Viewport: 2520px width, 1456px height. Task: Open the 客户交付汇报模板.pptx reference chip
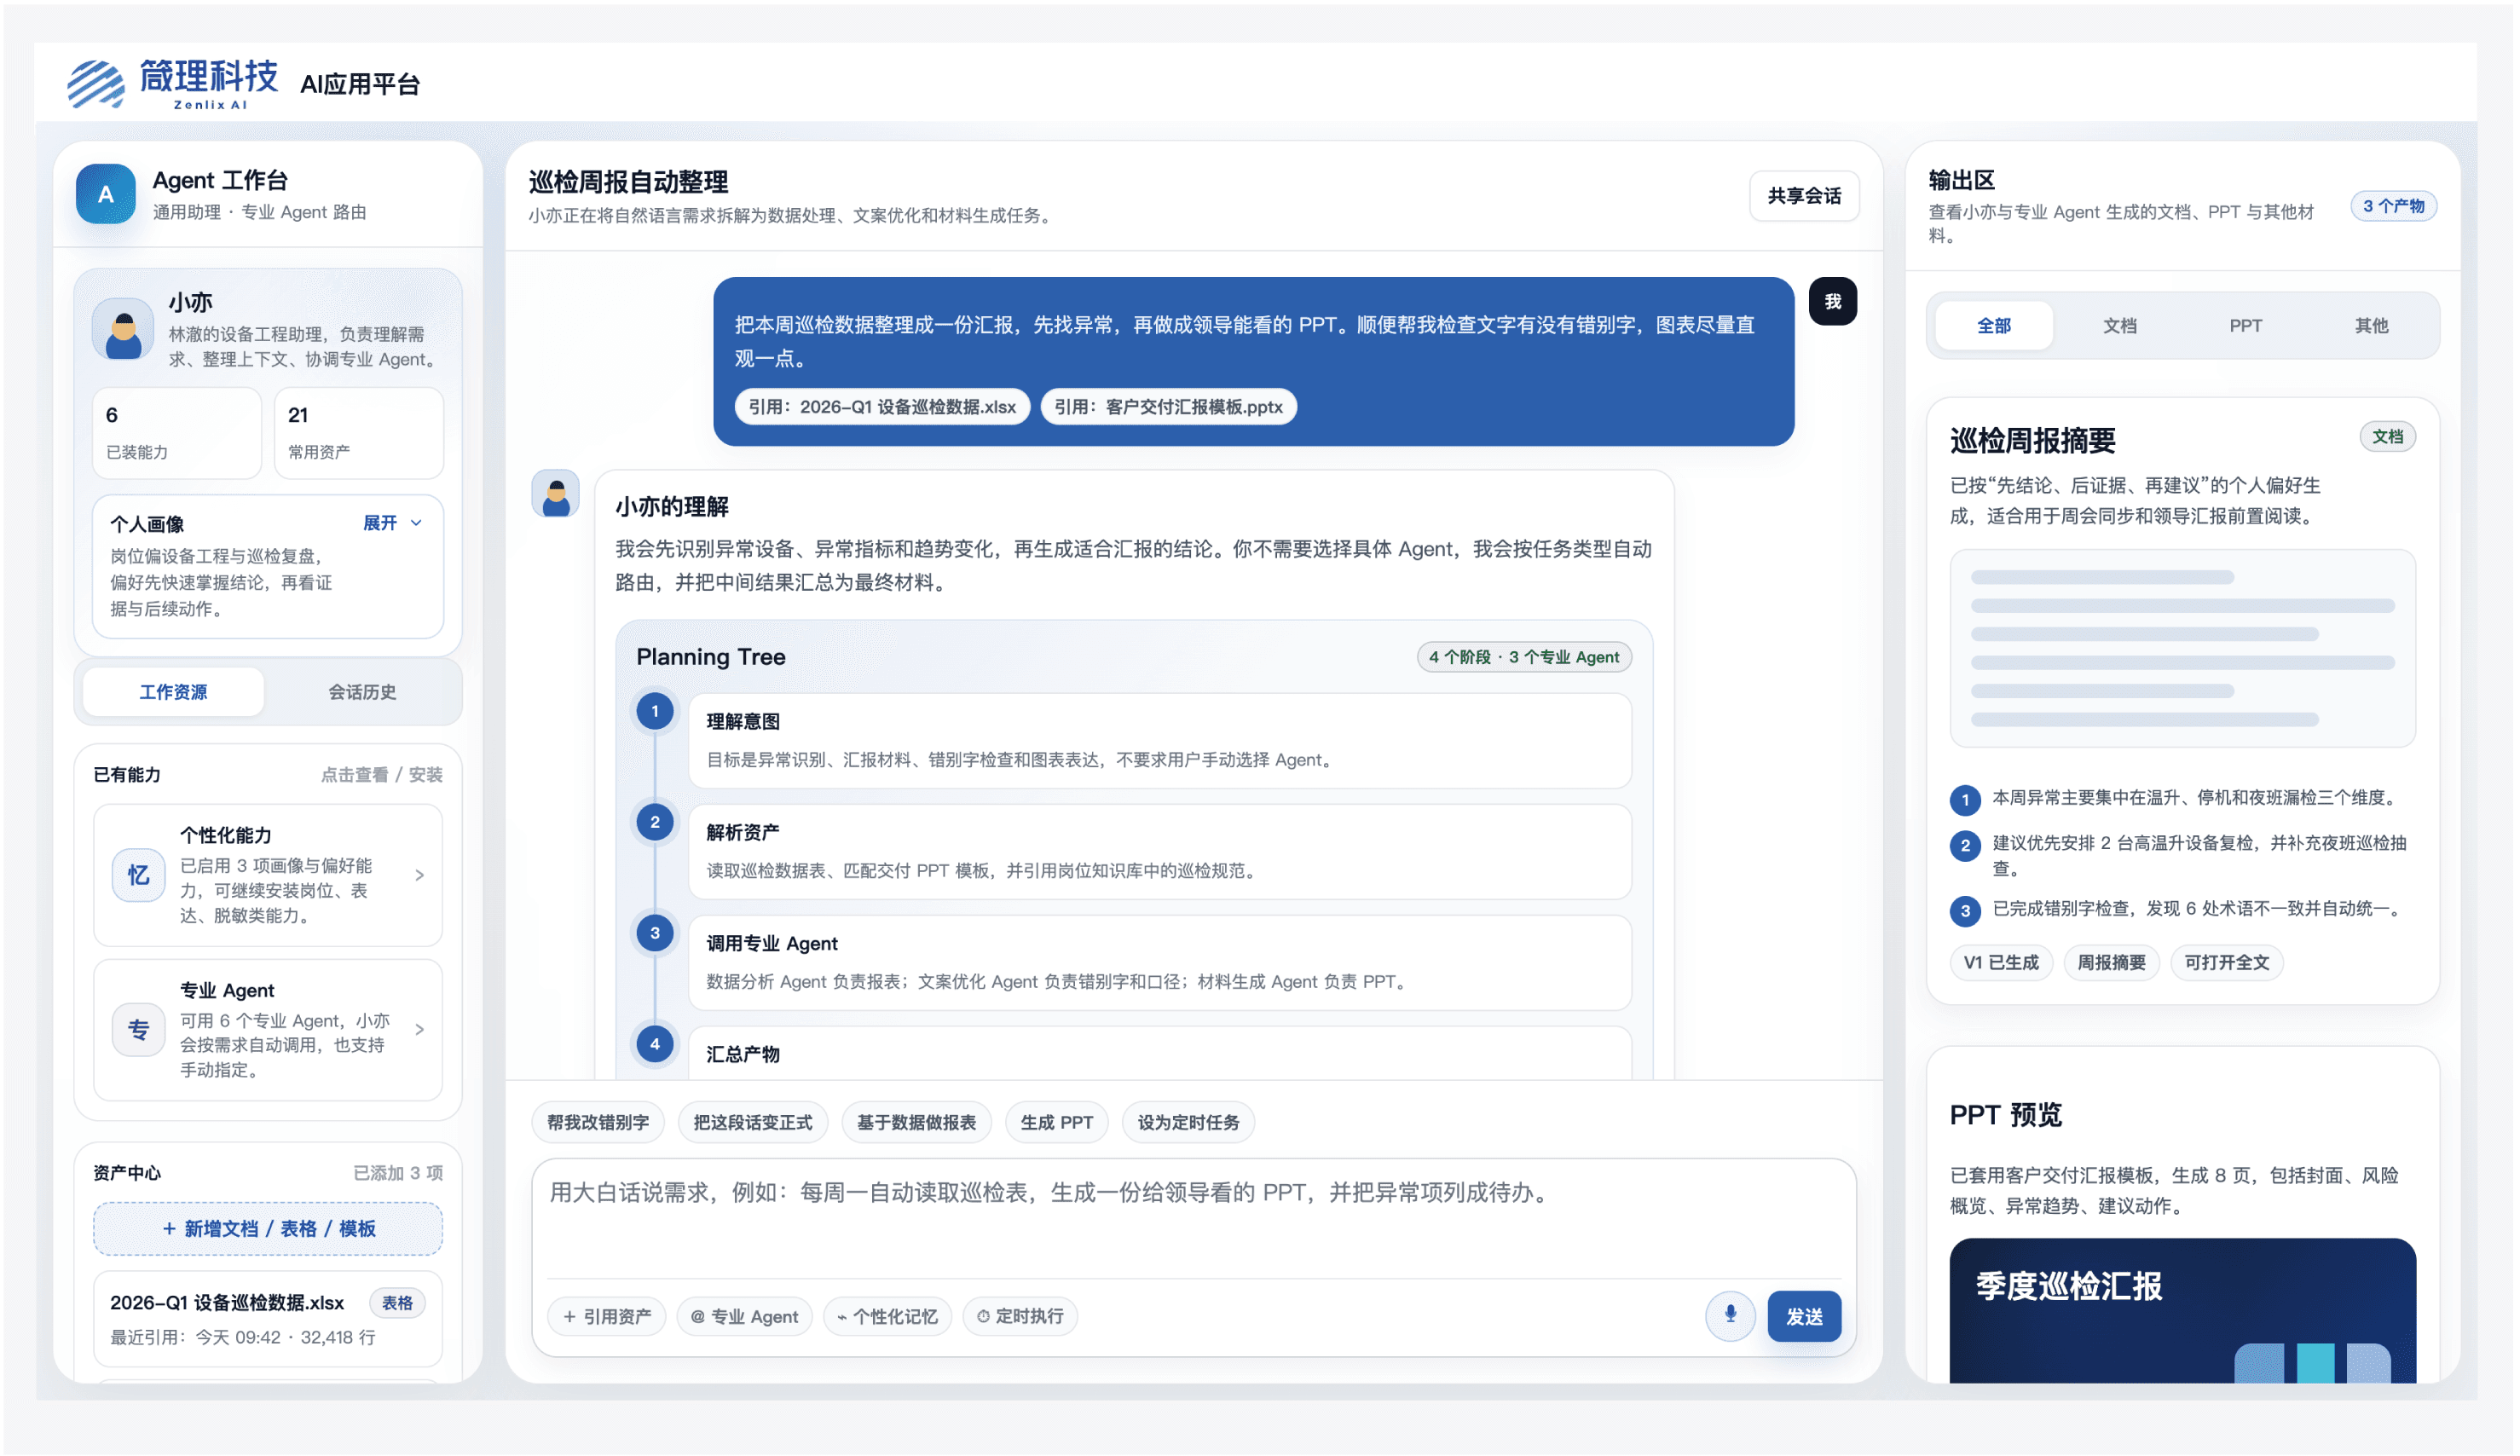point(1168,407)
